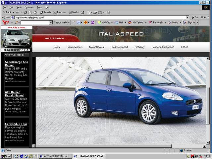Click the Edit page toolbar icon

pyautogui.click(x=100, y=13)
